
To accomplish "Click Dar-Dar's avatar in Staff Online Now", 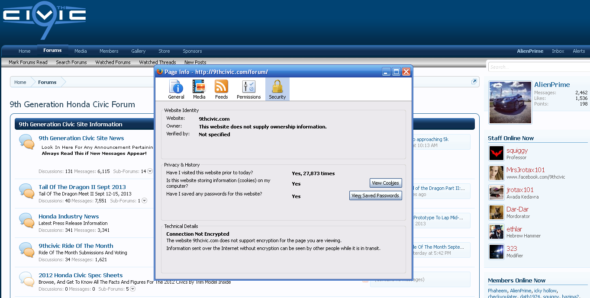I will 496,212.
